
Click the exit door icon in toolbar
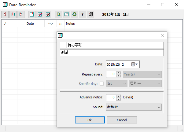pos(90,14)
